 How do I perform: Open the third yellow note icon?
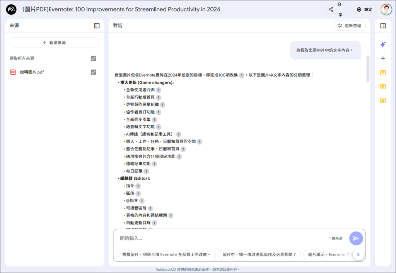pos(383,101)
